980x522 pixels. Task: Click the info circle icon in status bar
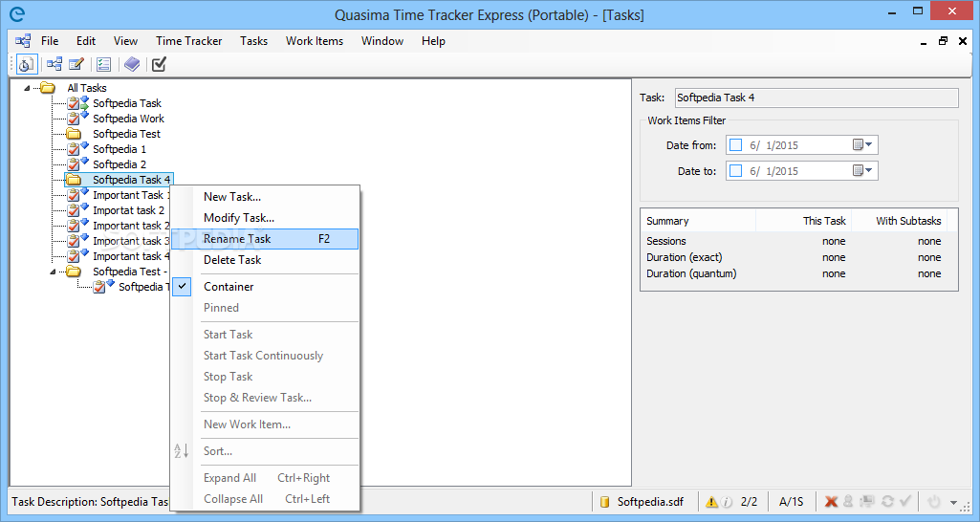pyautogui.click(x=727, y=501)
